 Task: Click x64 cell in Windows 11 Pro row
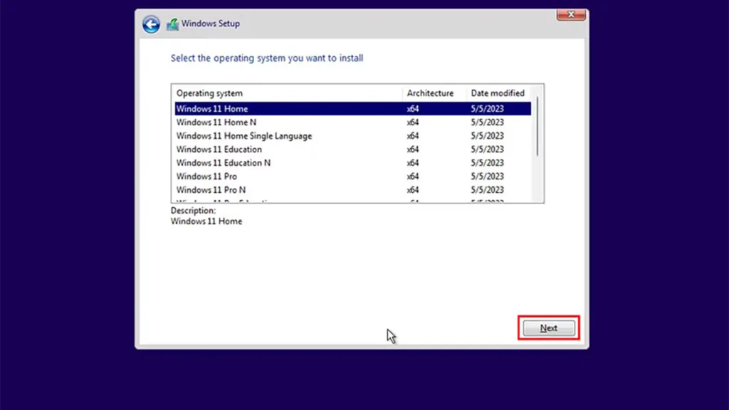coord(413,177)
